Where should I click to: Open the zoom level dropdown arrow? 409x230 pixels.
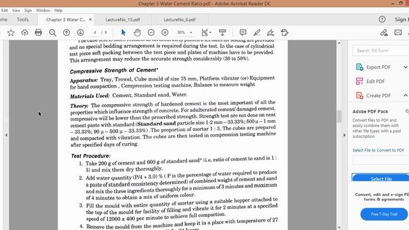click(191, 33)
